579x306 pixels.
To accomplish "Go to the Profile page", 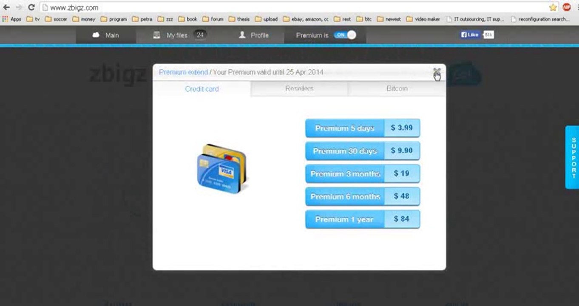I will coord(254,35).
